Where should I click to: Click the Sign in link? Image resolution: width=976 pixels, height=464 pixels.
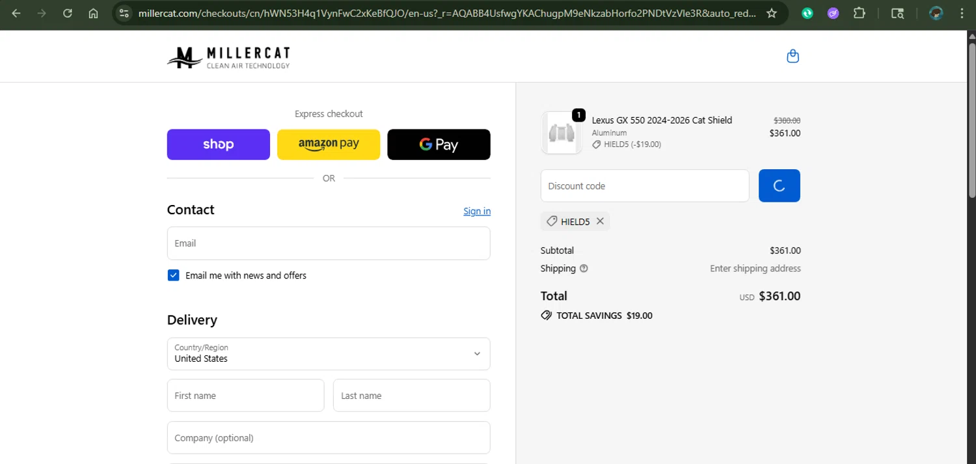[477, 211]
